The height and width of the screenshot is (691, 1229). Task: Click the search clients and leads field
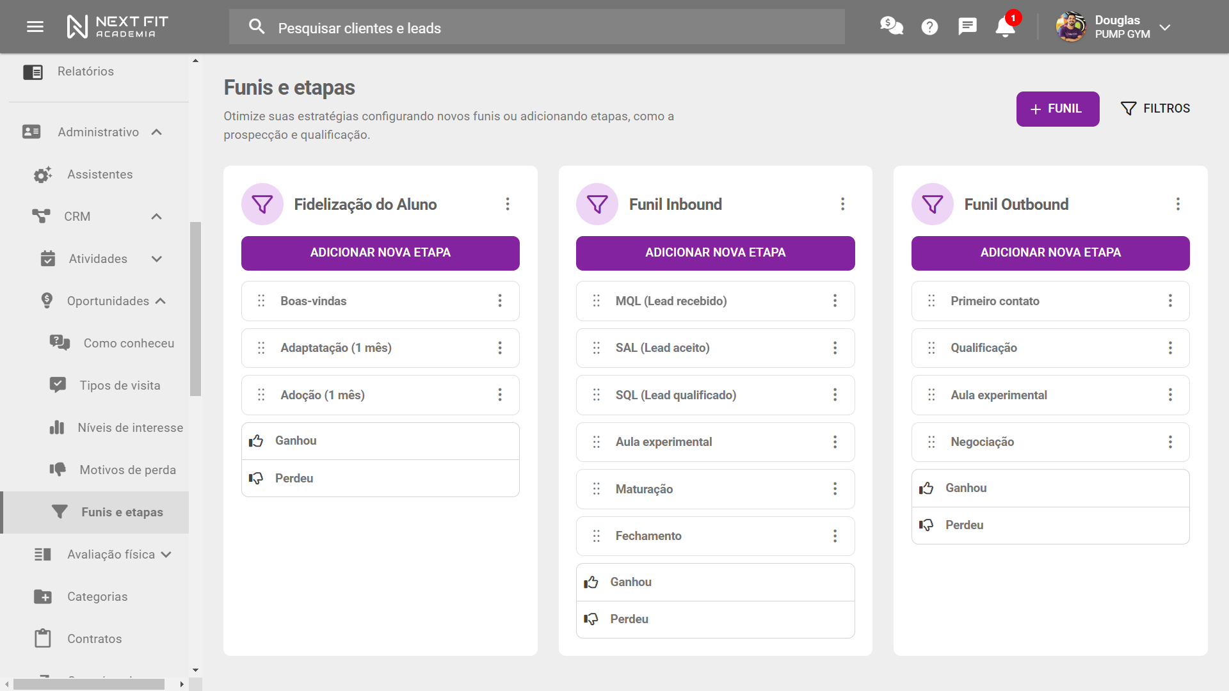[536, 28]
